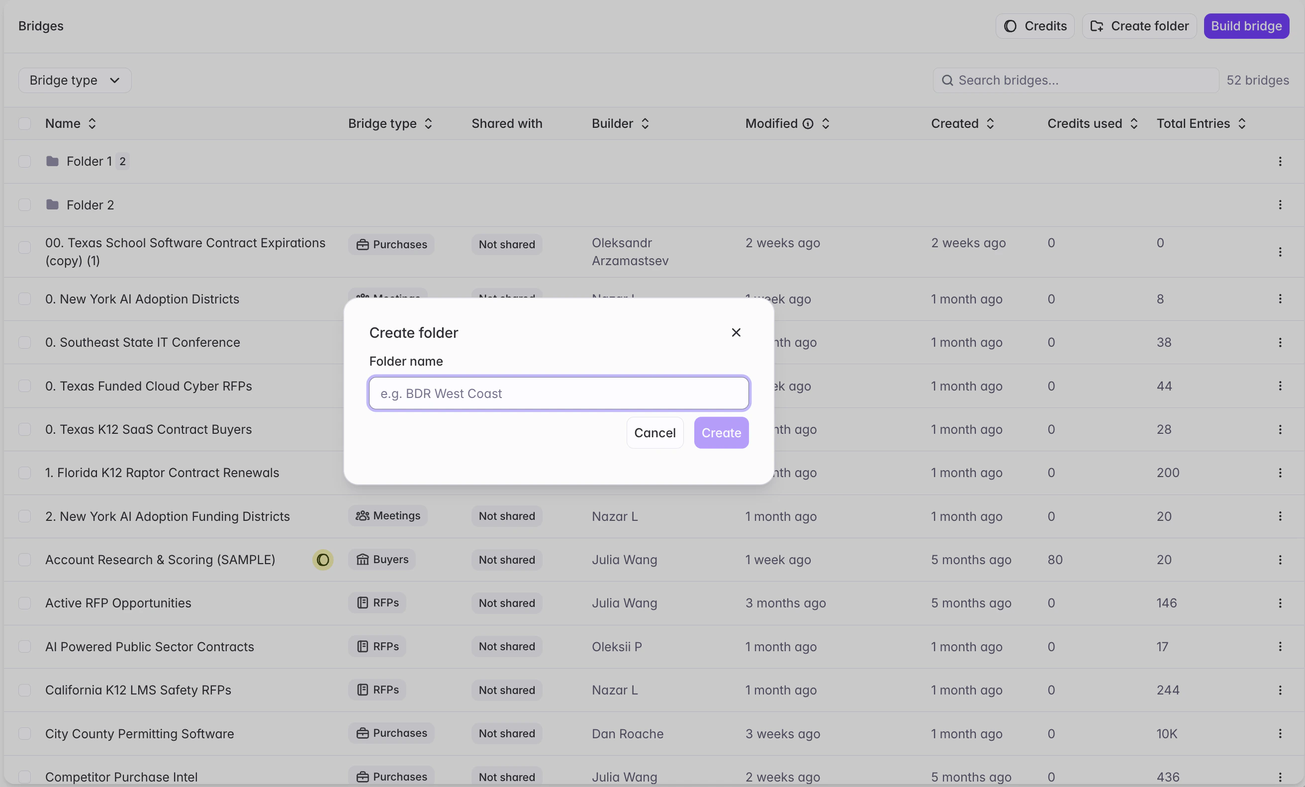This screenshot has width=1305, height=787.
Task: Open the Bridge type filter dropdown
Action: 75,80
